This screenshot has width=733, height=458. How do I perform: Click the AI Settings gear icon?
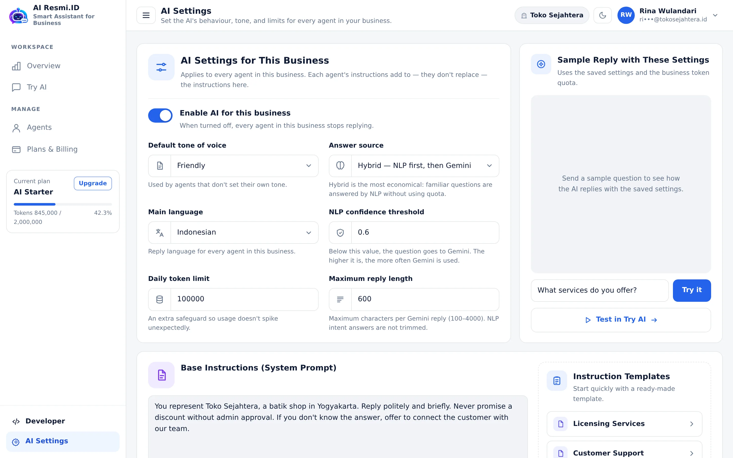tap(16, 442)
